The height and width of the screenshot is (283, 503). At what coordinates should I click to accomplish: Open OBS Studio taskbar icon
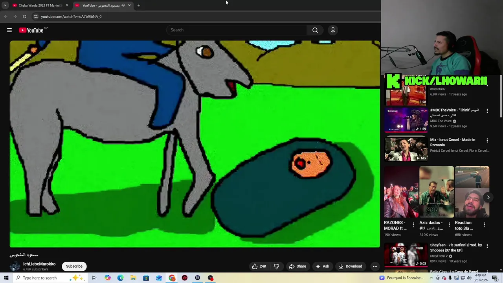[x=211, y=278]
